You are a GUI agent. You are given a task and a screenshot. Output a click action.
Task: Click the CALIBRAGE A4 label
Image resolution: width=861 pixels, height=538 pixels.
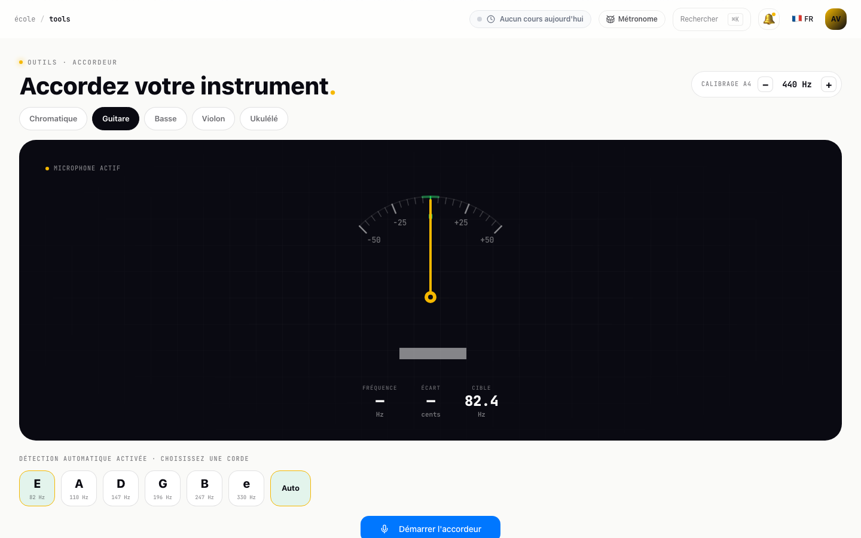[x=726, y=84]
